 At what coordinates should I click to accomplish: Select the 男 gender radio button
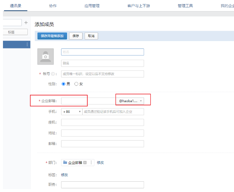click(x=63, y=84)
